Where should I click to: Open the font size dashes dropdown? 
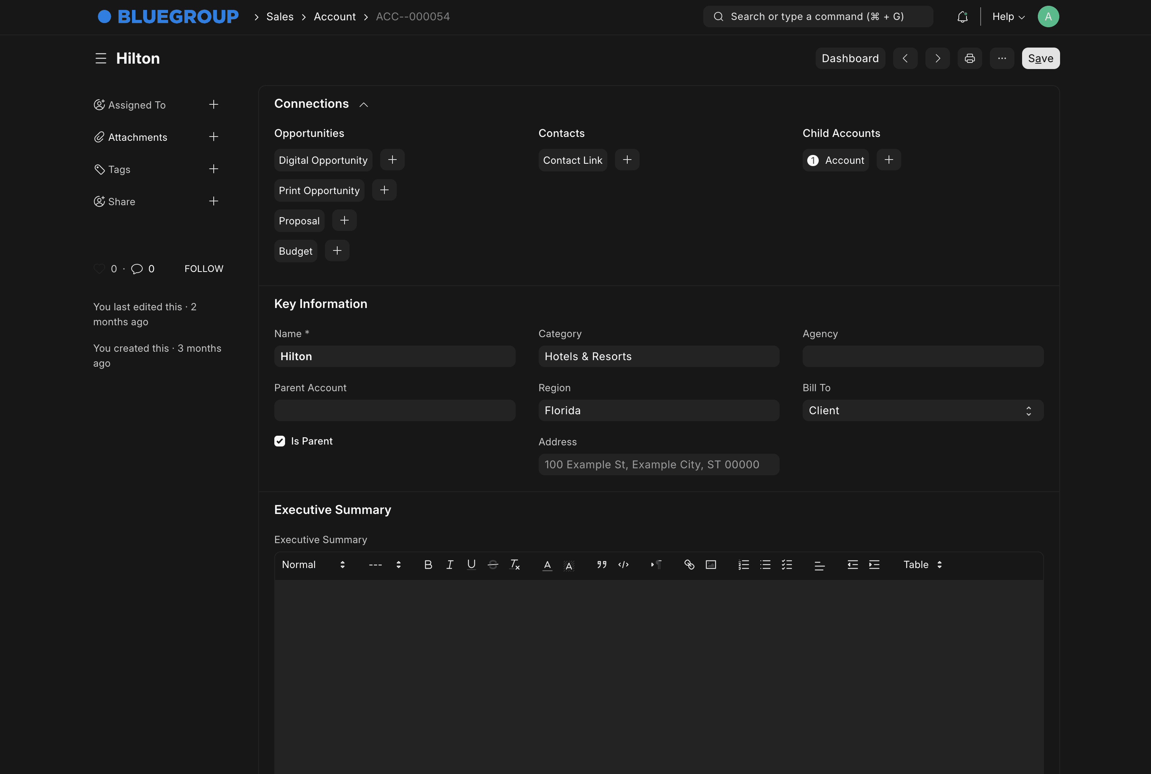(x=385, y=565)
